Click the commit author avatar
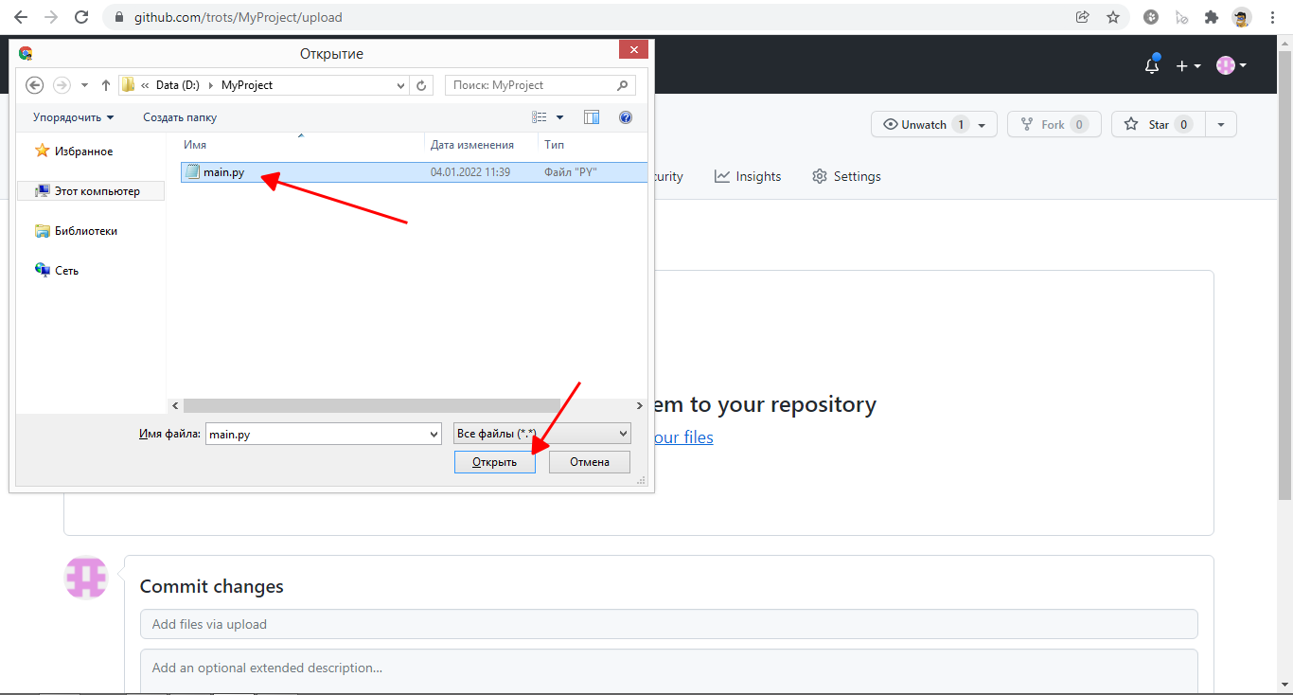1293x695 pixels. pyautogui.click(x=86, y=577)
